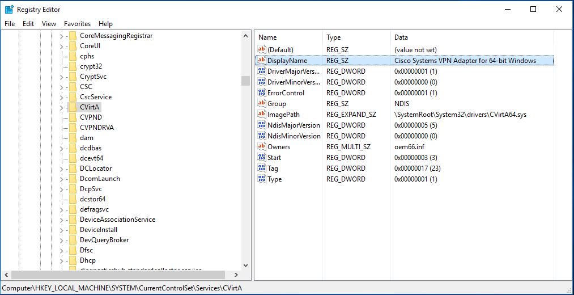Click the folder icon for crypt32 key

pos(73,66)
